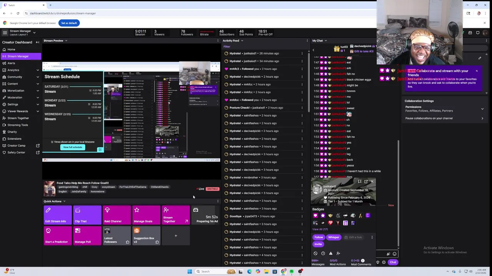Image resolution: width=492 pixels, height=276 pixels.
Task: Go to Home in the sidebar
Action: [x=21, y=49]
